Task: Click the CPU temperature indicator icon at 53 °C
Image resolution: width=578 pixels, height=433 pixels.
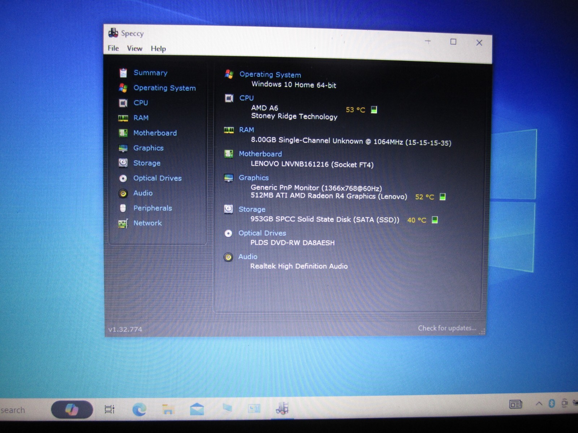Action: tap(374, 110)
